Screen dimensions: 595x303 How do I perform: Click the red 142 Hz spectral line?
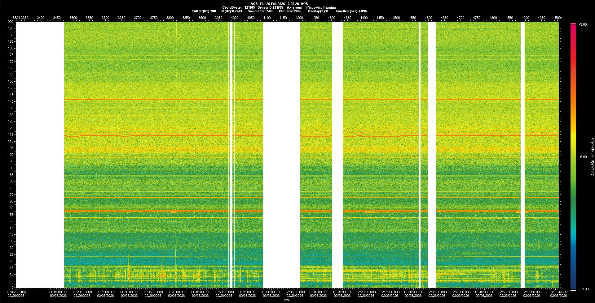pyautogui.click(x=155, y=99)
